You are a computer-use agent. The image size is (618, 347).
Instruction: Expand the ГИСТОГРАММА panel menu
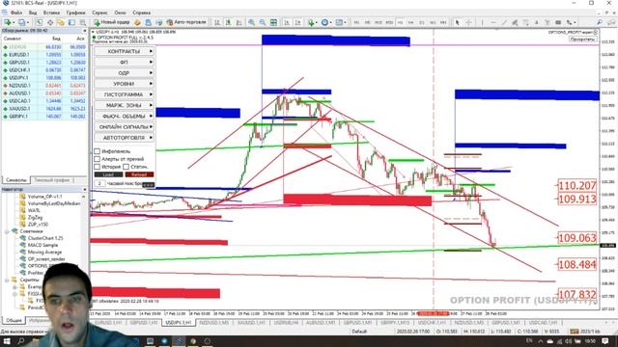click(x=125, y=94)
